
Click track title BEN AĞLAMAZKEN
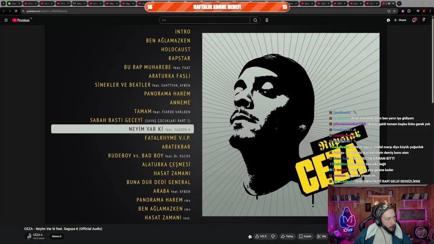(168, 41)
